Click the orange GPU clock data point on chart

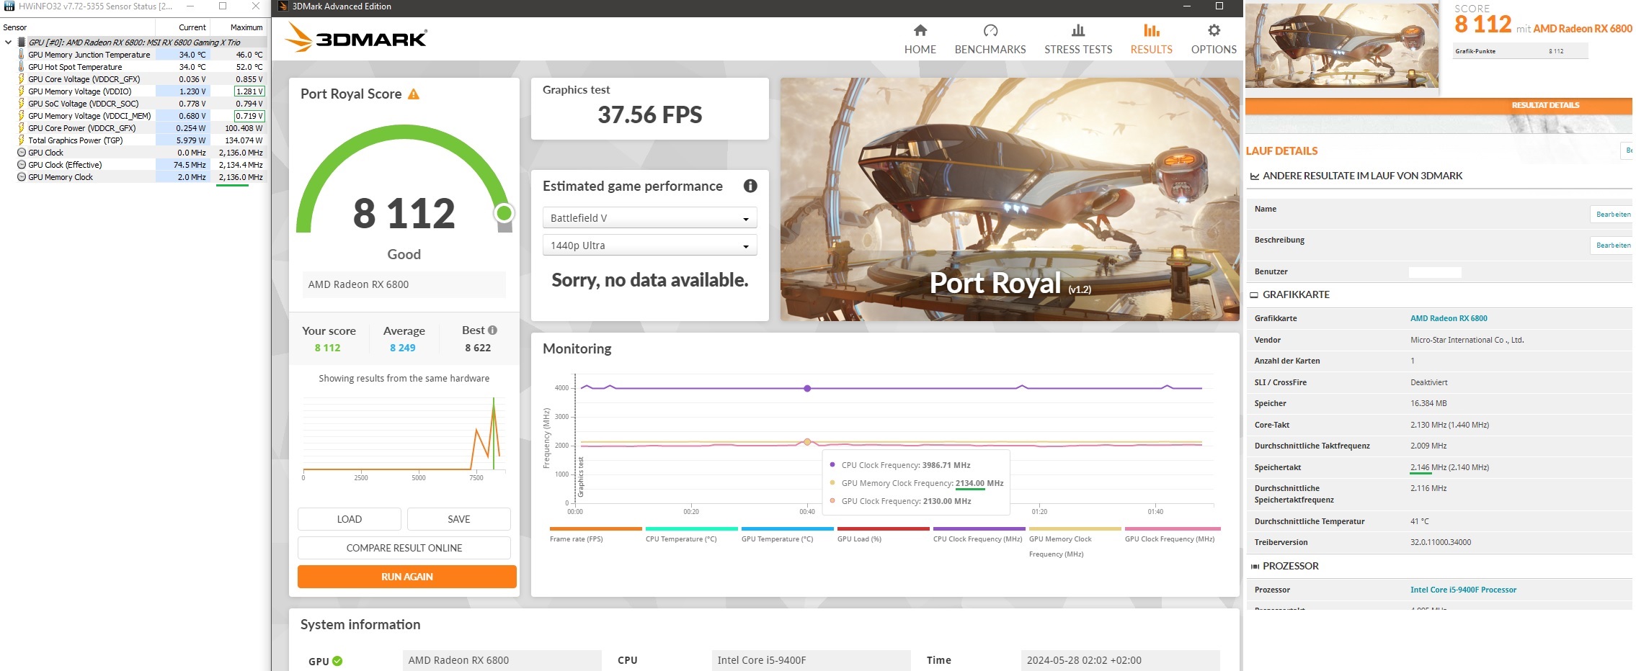[x=807, y=442]
